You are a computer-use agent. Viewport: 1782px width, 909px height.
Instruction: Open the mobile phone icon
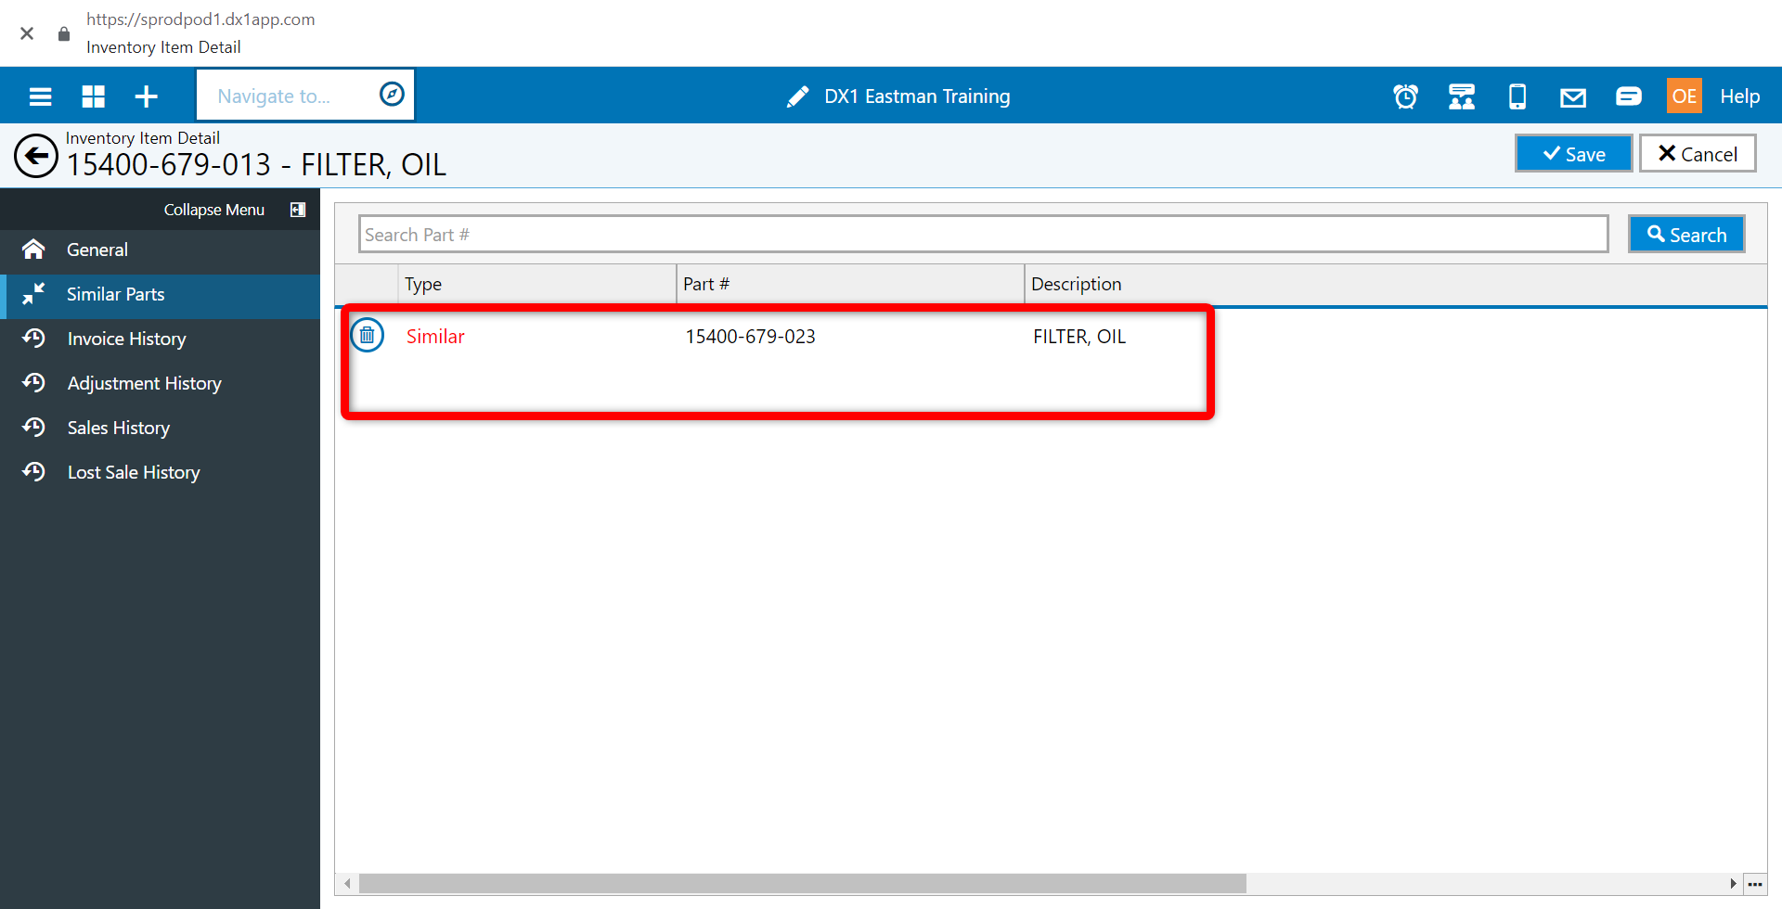(x=1517, y=96)
